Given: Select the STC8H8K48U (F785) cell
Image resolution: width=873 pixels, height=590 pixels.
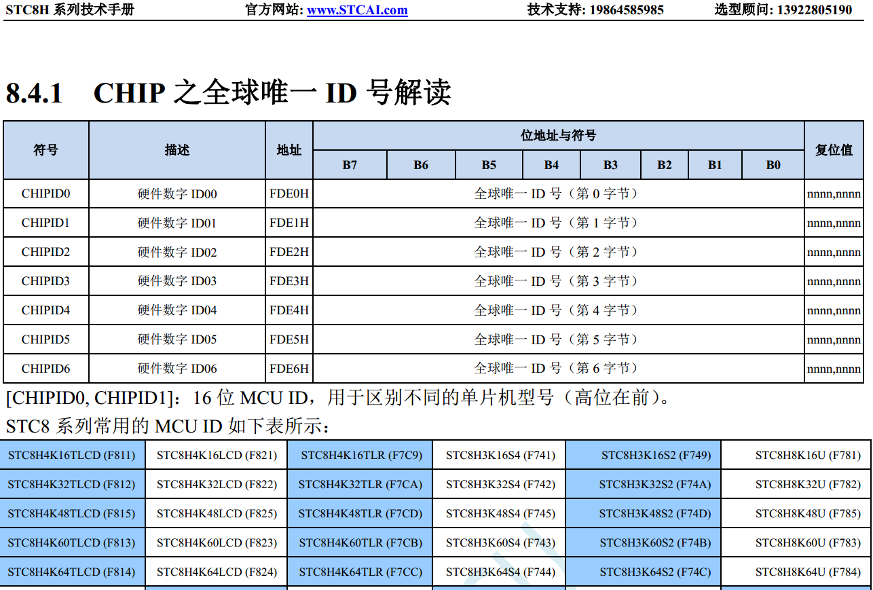Looking at the screenshot, I should coord(796,513).
